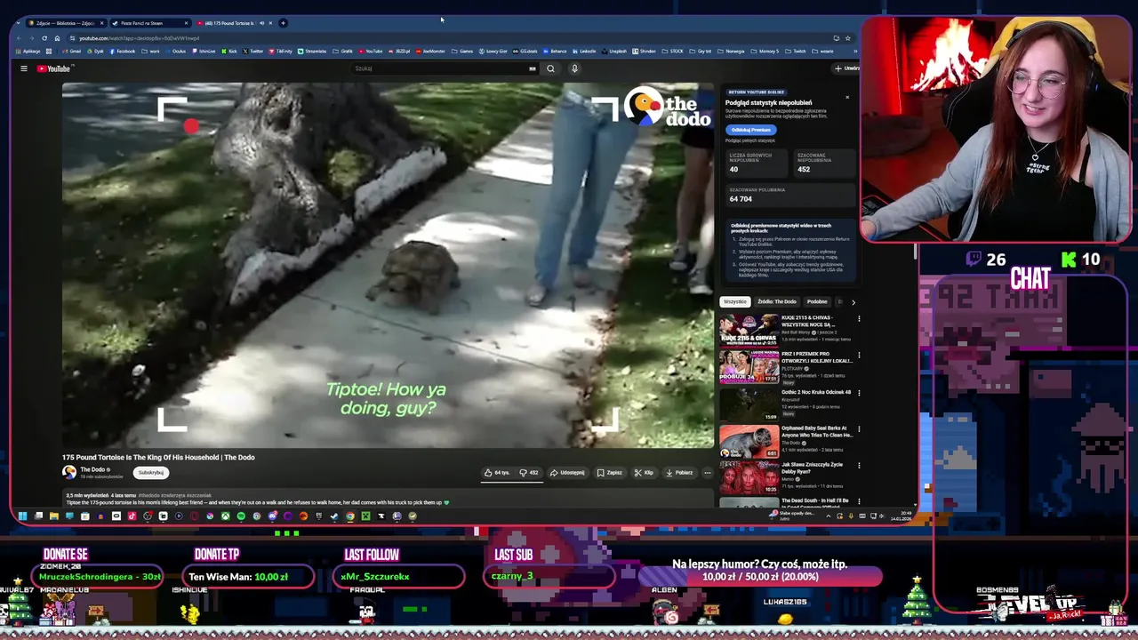Click the YouTube bookmark in bookmarks bar
This screenshot has height=640, width=1138.
pyautogui.click(x=370, y=52)
